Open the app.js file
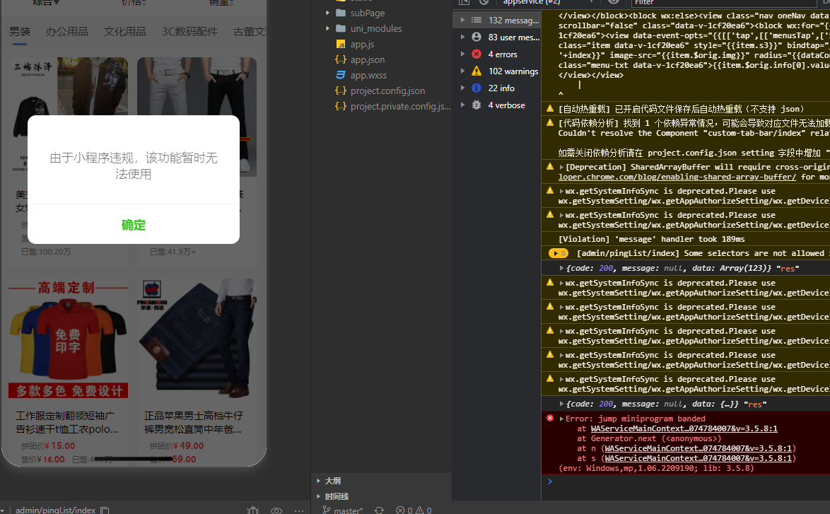Screen dimensions: 830x514 click(x=362, y=44)
